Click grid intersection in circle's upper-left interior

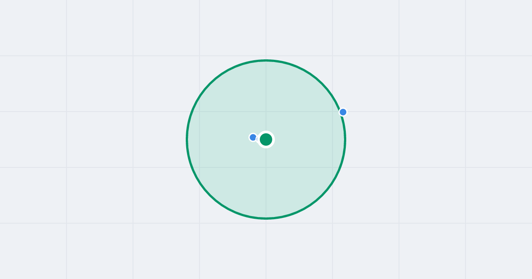199,112
